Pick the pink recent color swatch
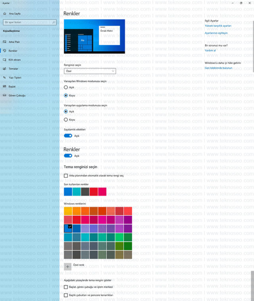Image resolution: width=254 pixels, height=301 pixels. pyautogui.click(x=102, y=192)
